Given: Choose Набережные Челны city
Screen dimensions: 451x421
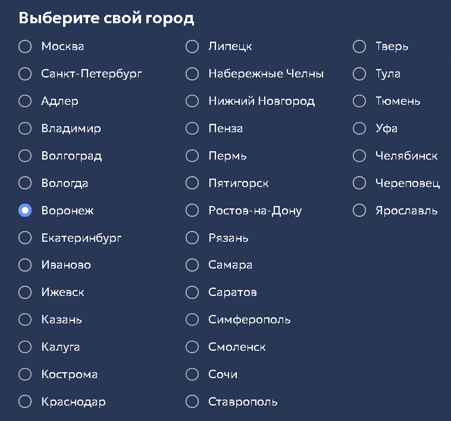Looking at the screenshot, I should (192, 74).
